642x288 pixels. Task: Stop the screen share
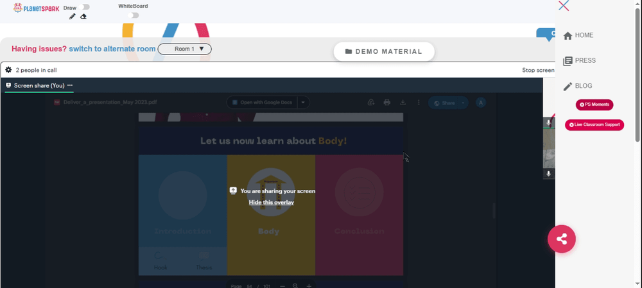[x=538, y=70]
